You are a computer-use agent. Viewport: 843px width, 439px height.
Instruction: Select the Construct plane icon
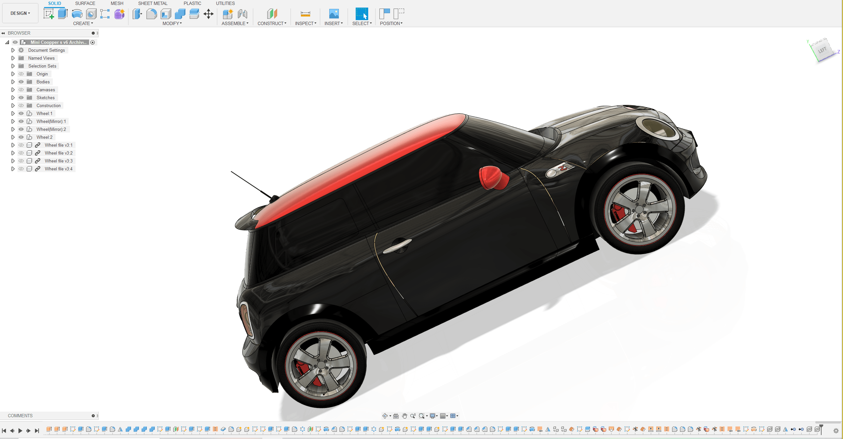272,14
